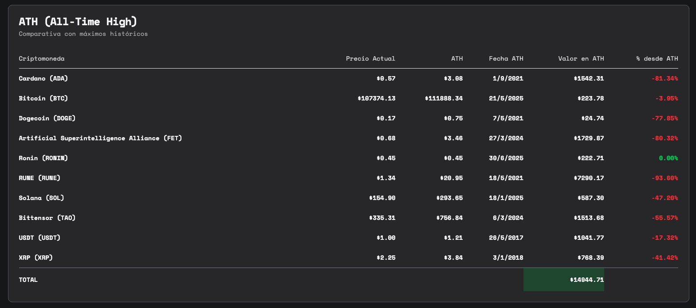Click Bitcoin's ATH price $111888.34
This screenshot has width=696, height=308.
[x=444, y=98]
